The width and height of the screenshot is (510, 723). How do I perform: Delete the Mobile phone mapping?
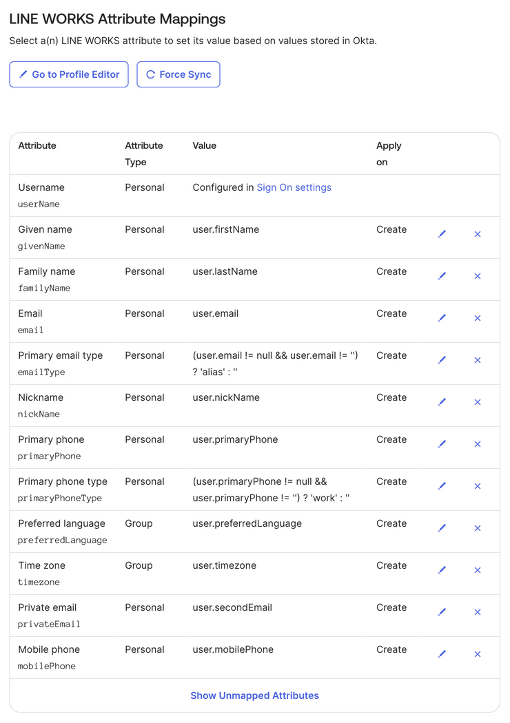click(478, 654)
